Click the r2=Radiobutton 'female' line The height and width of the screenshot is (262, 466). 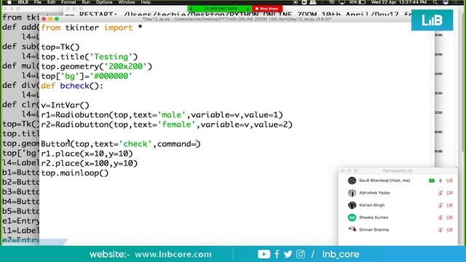pos(167,124)
